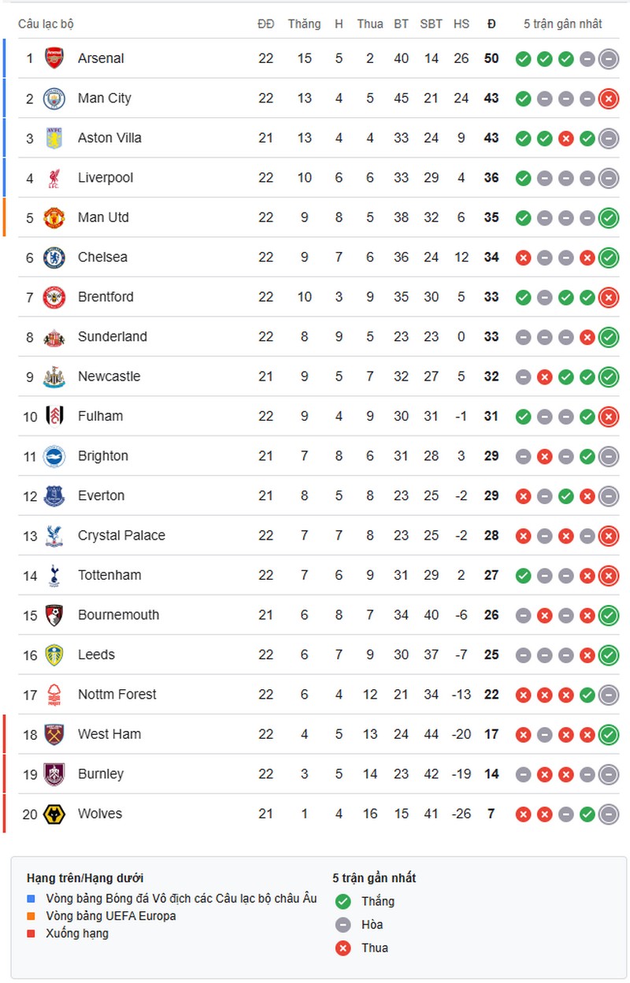Select the Sunderland team name
The height and width of the screenshot is (983, 630).
tap(112, 336)
